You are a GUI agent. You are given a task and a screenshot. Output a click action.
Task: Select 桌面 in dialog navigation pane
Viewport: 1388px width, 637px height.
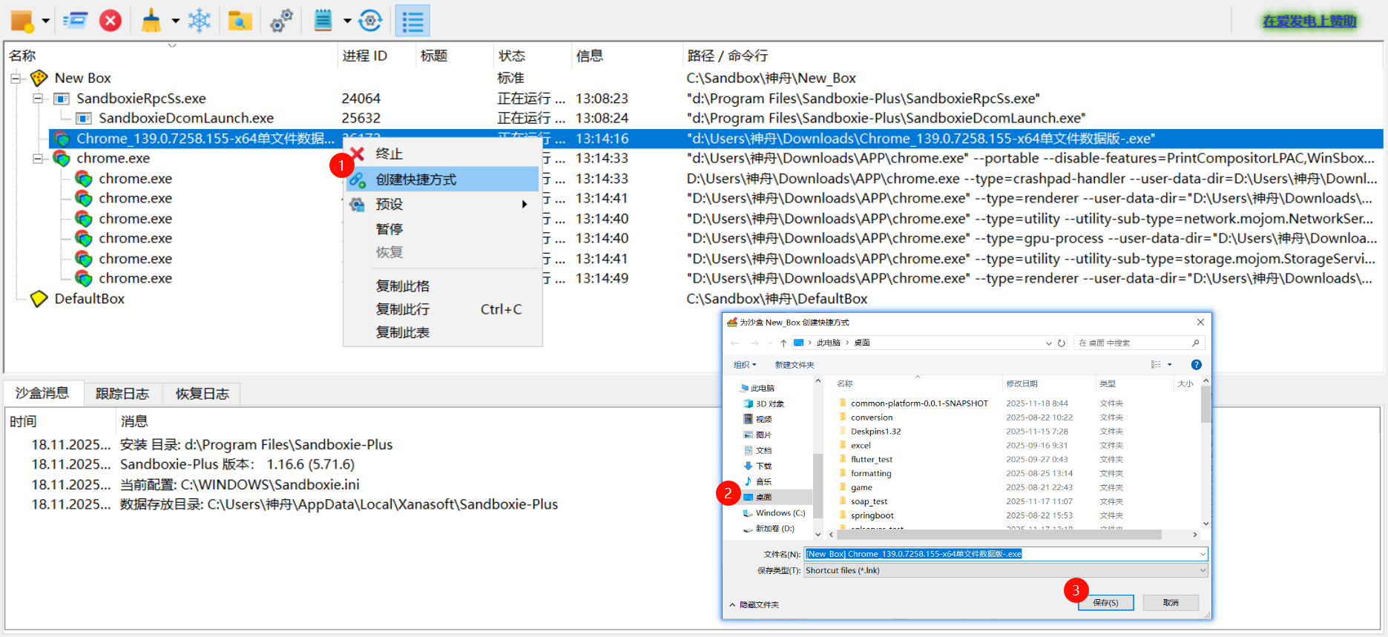point(764,498)
